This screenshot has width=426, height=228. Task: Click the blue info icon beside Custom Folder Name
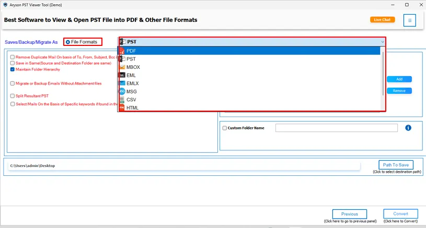tap(408, 128)
